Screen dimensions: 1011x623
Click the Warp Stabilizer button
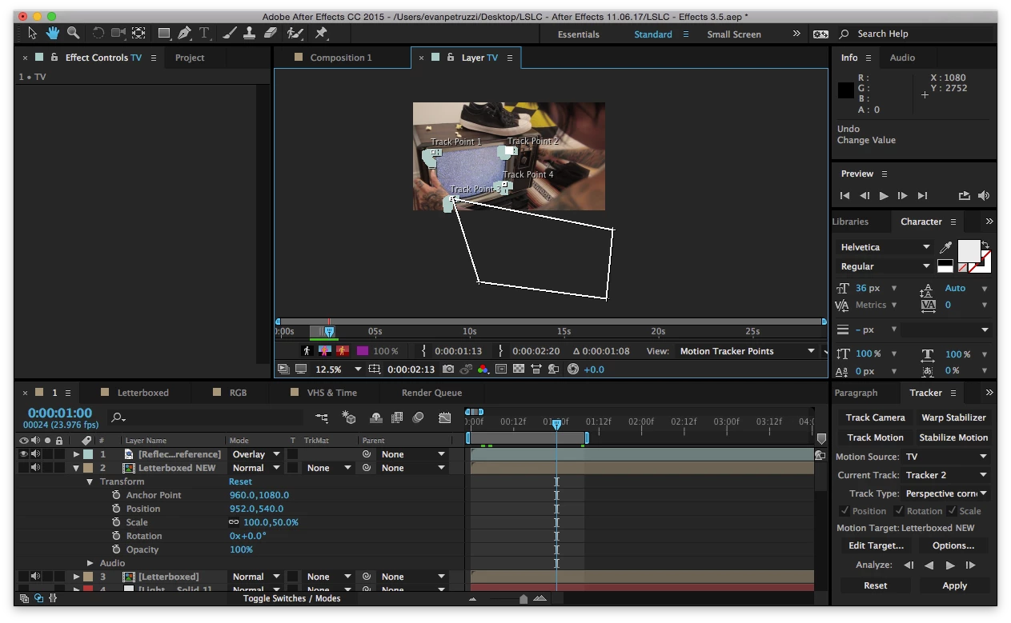953,417
